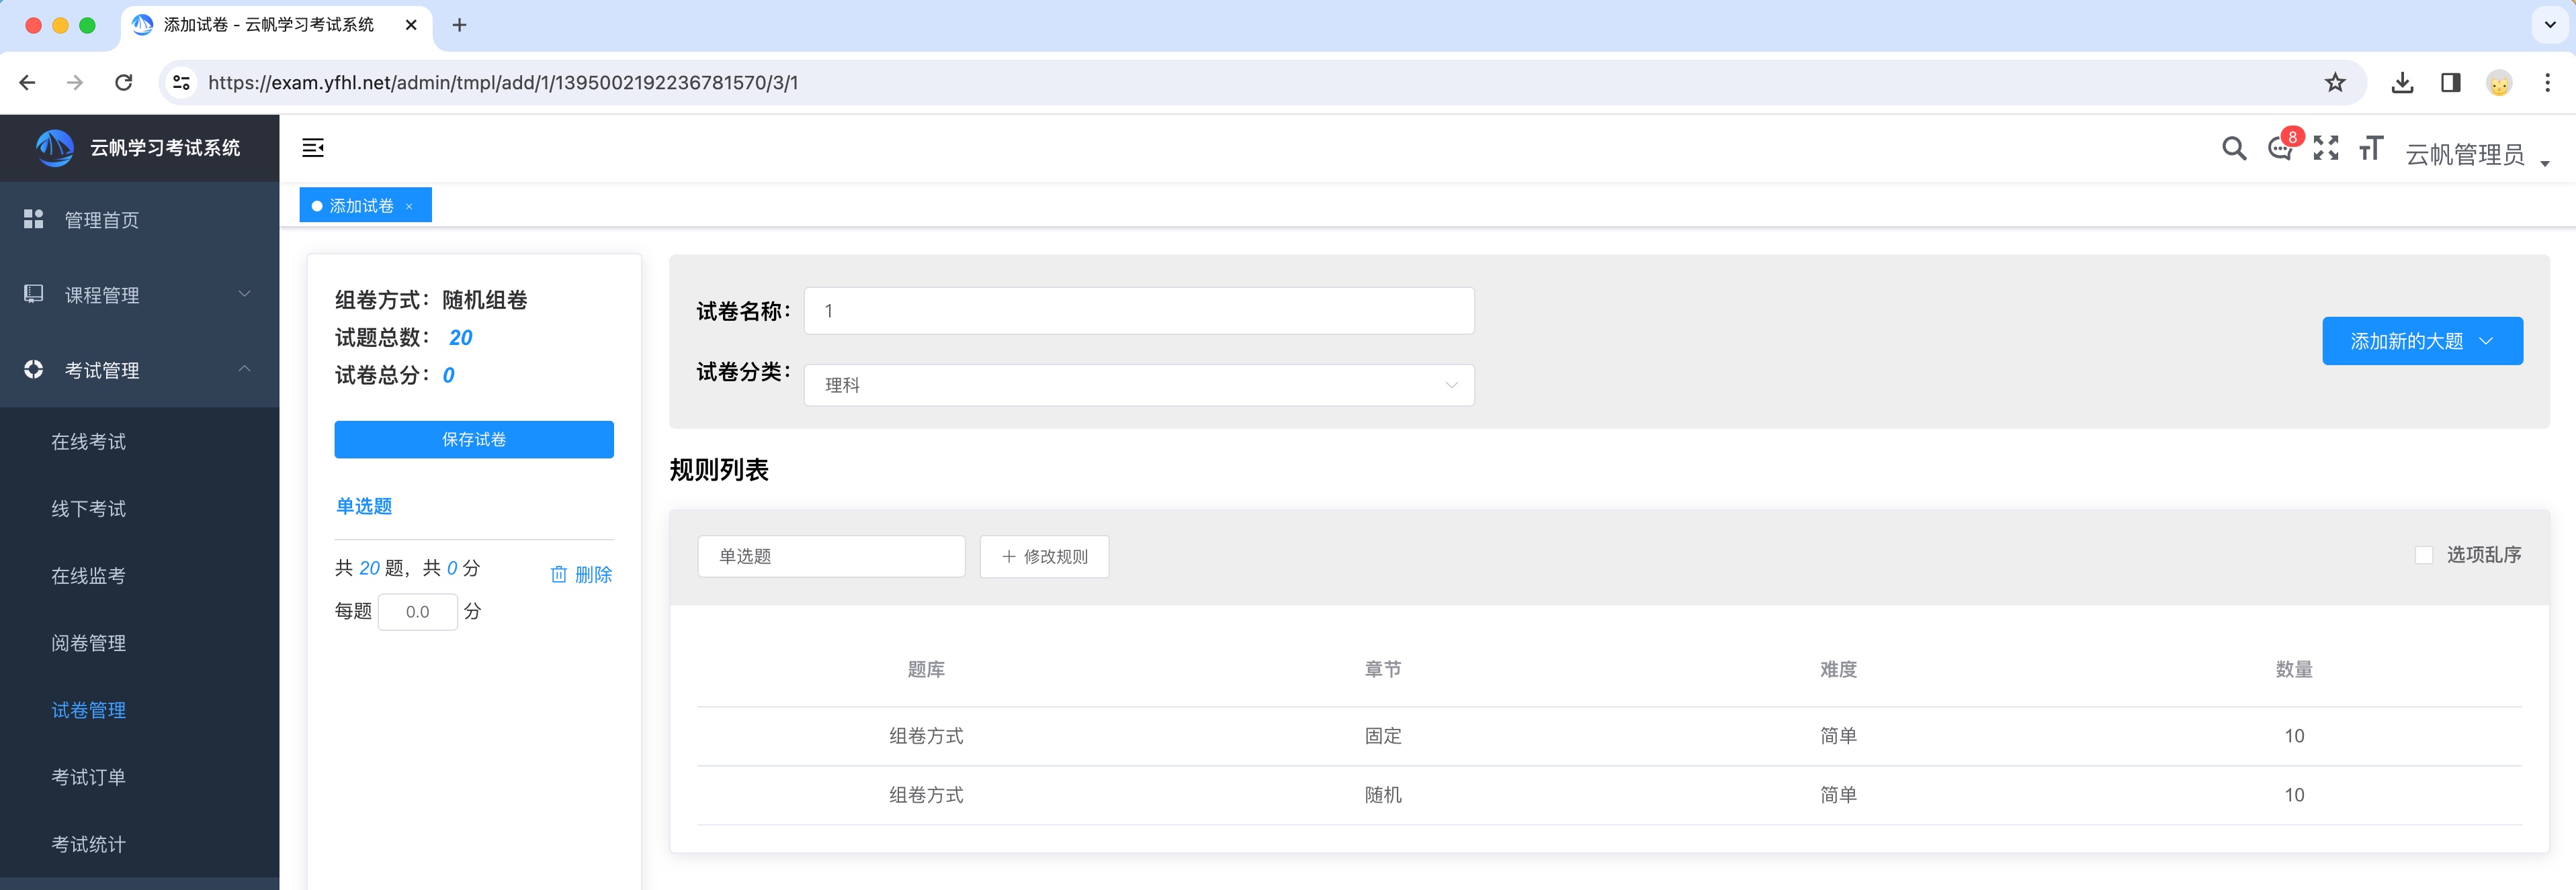The width and height of the screenshot is (2576, 890).
Task: Click trash icon beside 删除
Action: pos(559,575)
